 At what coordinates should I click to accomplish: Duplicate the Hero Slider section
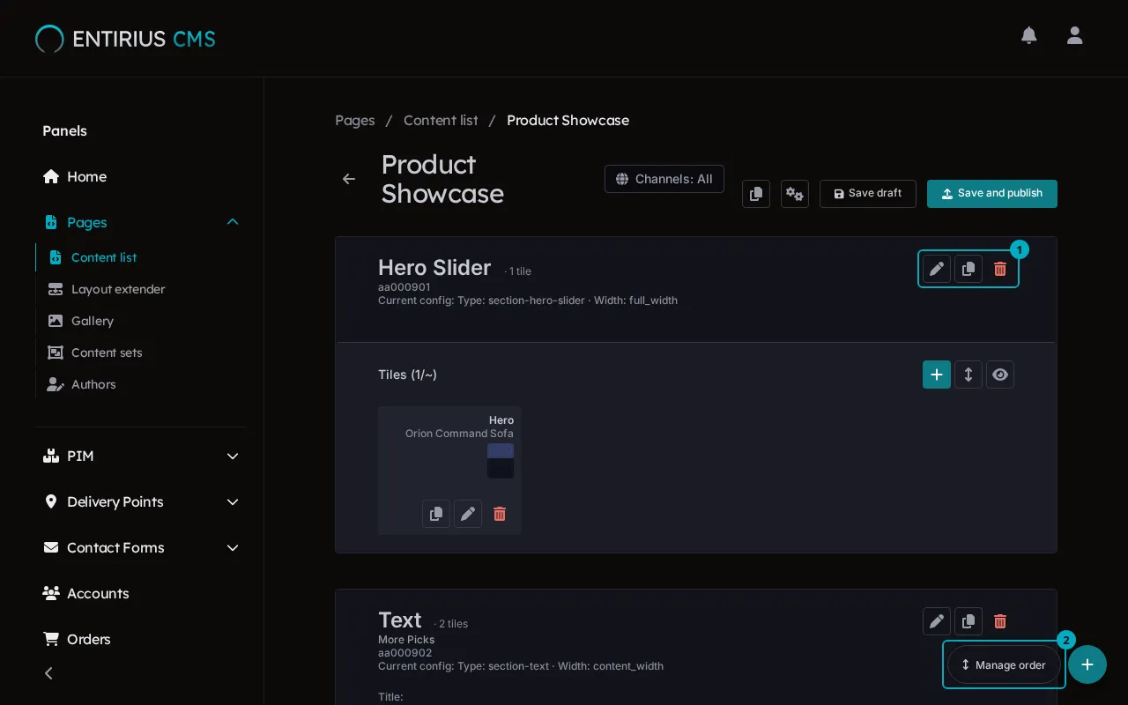point(968,269)
